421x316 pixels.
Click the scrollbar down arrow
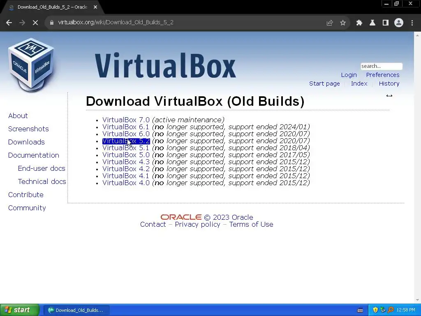pyautogui.click(x=417, y=300)
